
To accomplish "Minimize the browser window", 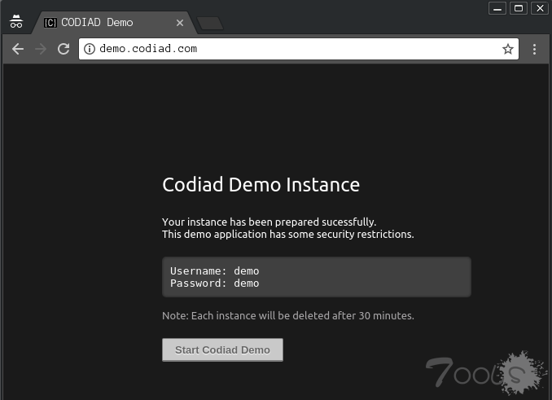I will pyautogui.click(x=497, y=8).
